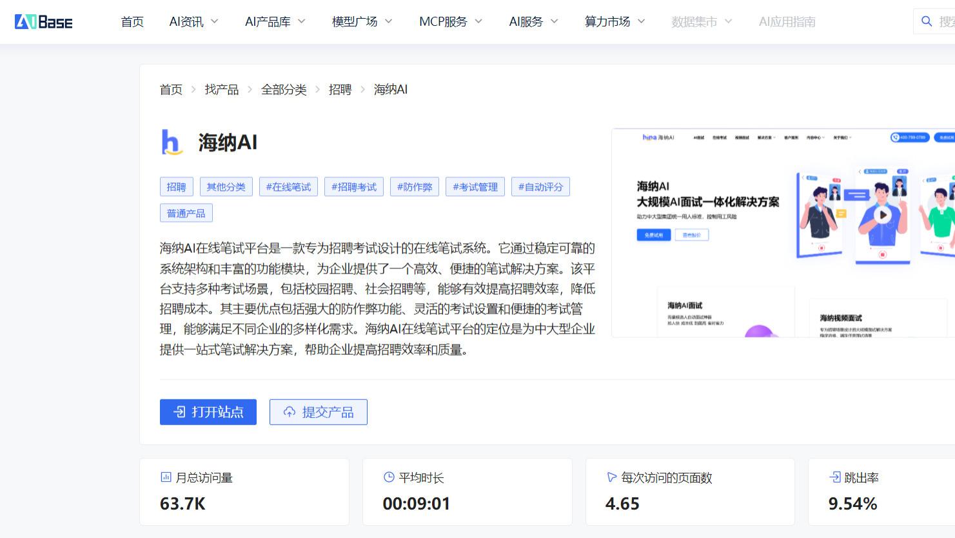
Task: Click the 00:09:01 average duration value
Action: (x=417, y=504)
